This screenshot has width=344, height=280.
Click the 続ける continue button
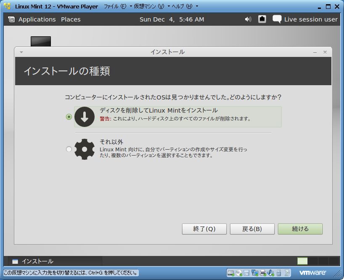click(x=300, y=229)
